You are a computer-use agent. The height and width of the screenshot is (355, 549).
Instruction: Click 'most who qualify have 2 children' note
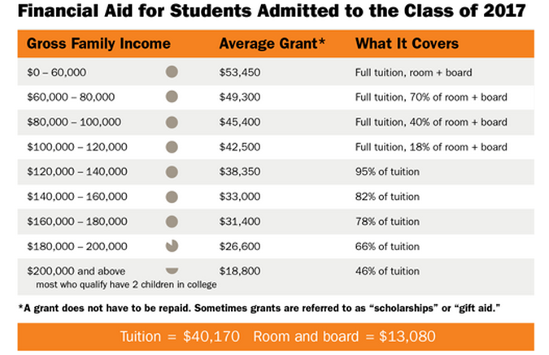pyautogui.click(x=126, y=284)
